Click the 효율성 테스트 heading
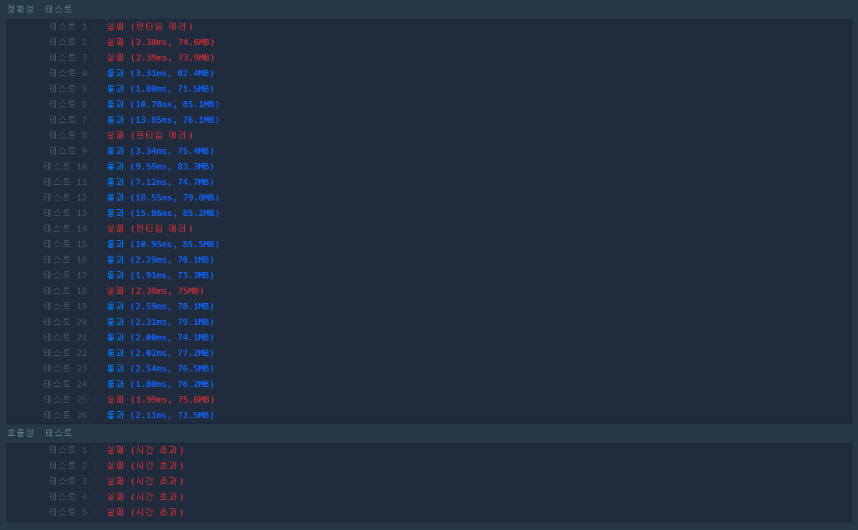 click(x=40, y=433)
